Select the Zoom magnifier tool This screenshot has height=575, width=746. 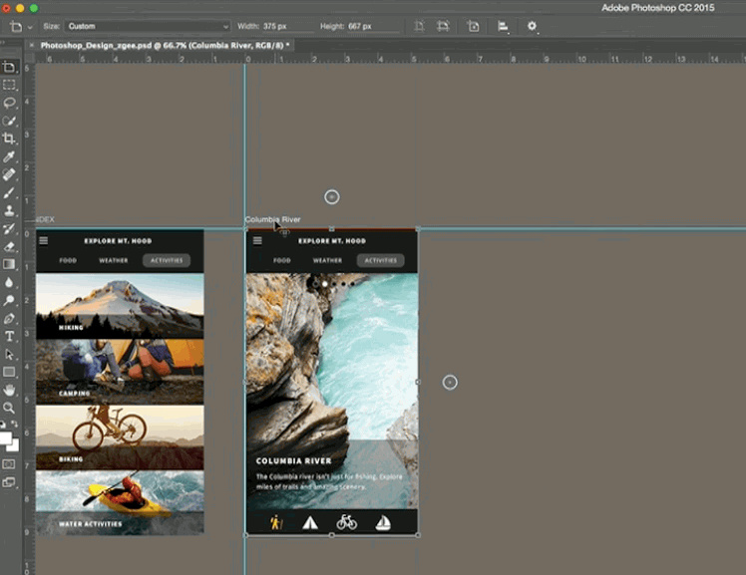(x=10, y=408)
